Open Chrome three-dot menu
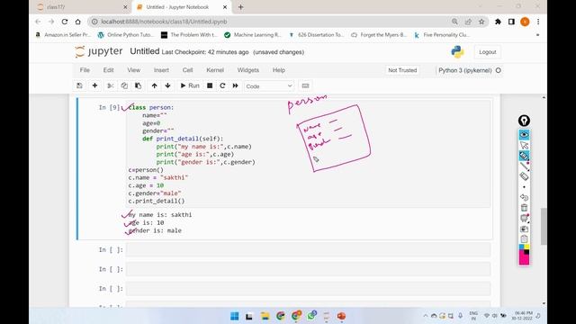Viewport: 576px width, 324px height. pos(538,22)
